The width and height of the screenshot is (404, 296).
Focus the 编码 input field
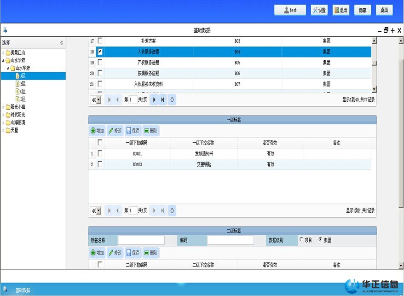[x=231, y=240]
